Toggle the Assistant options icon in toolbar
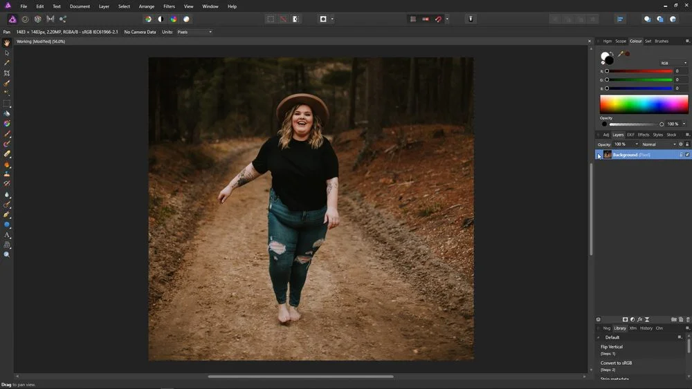This screenshot has width=692, height=389. [471, 19]
